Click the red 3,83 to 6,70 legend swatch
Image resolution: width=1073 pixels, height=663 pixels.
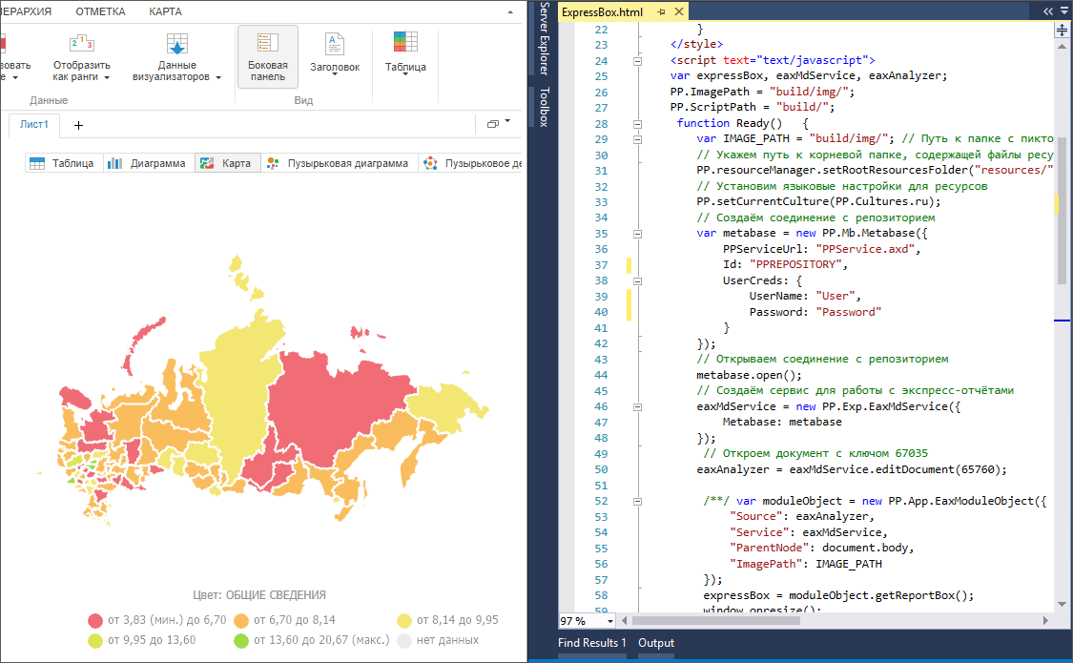tap(94, 620)
